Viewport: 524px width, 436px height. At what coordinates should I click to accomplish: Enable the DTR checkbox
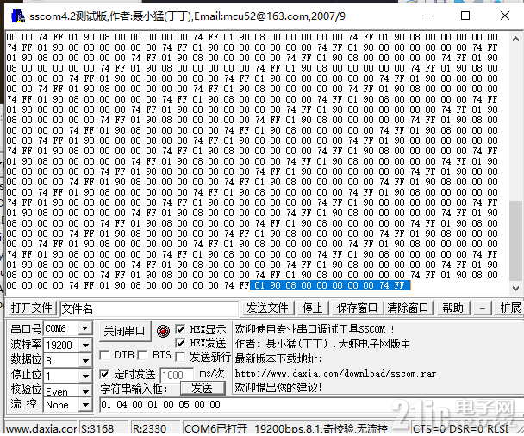pos(104,355)
